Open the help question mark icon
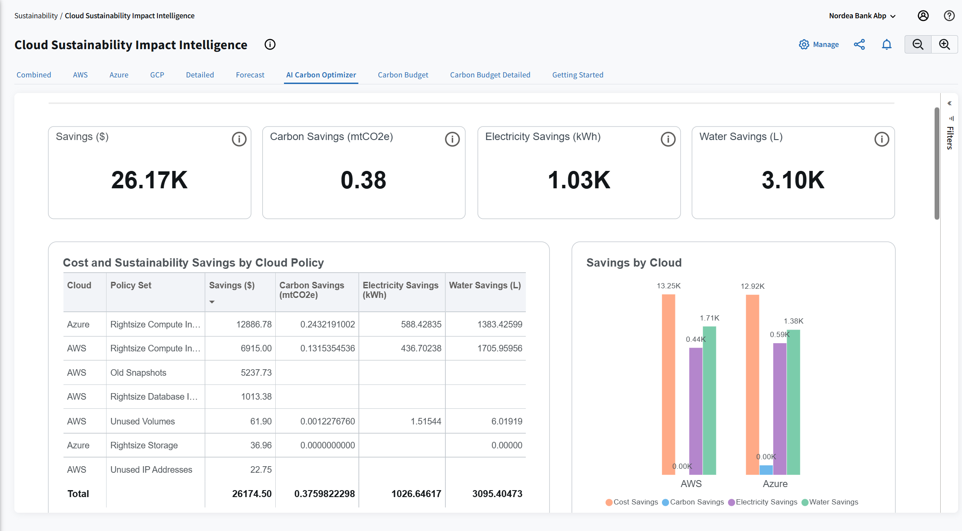Screen dimensions: 962x531 point(949,16)
